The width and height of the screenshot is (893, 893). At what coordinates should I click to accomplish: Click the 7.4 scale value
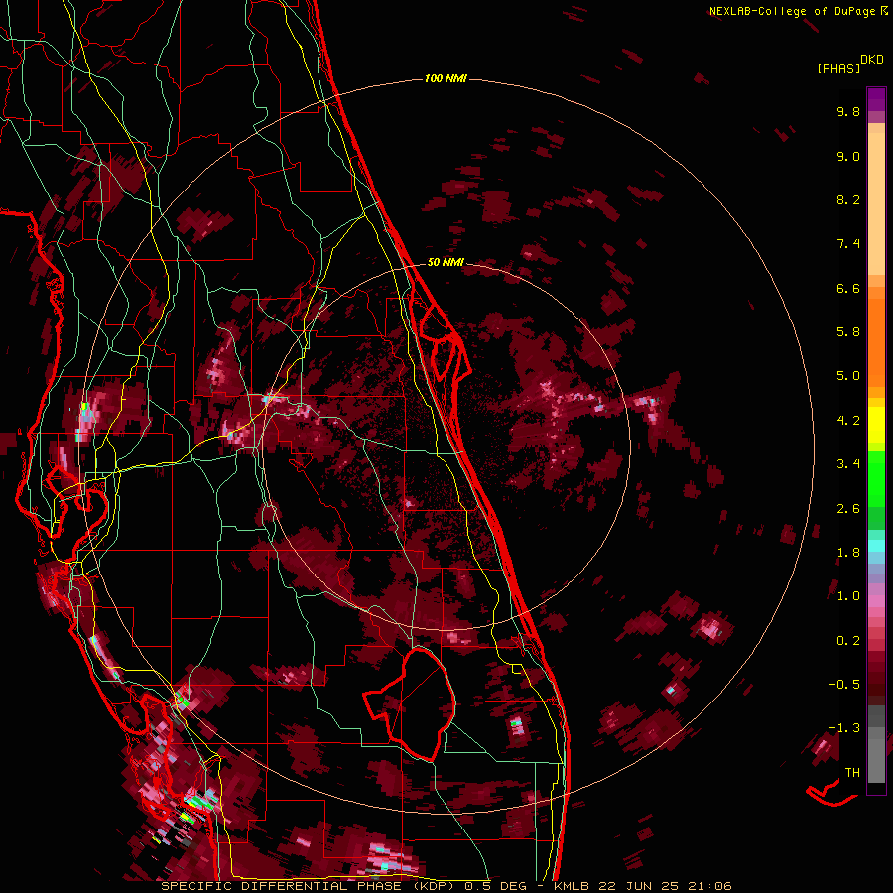(848, 244)
